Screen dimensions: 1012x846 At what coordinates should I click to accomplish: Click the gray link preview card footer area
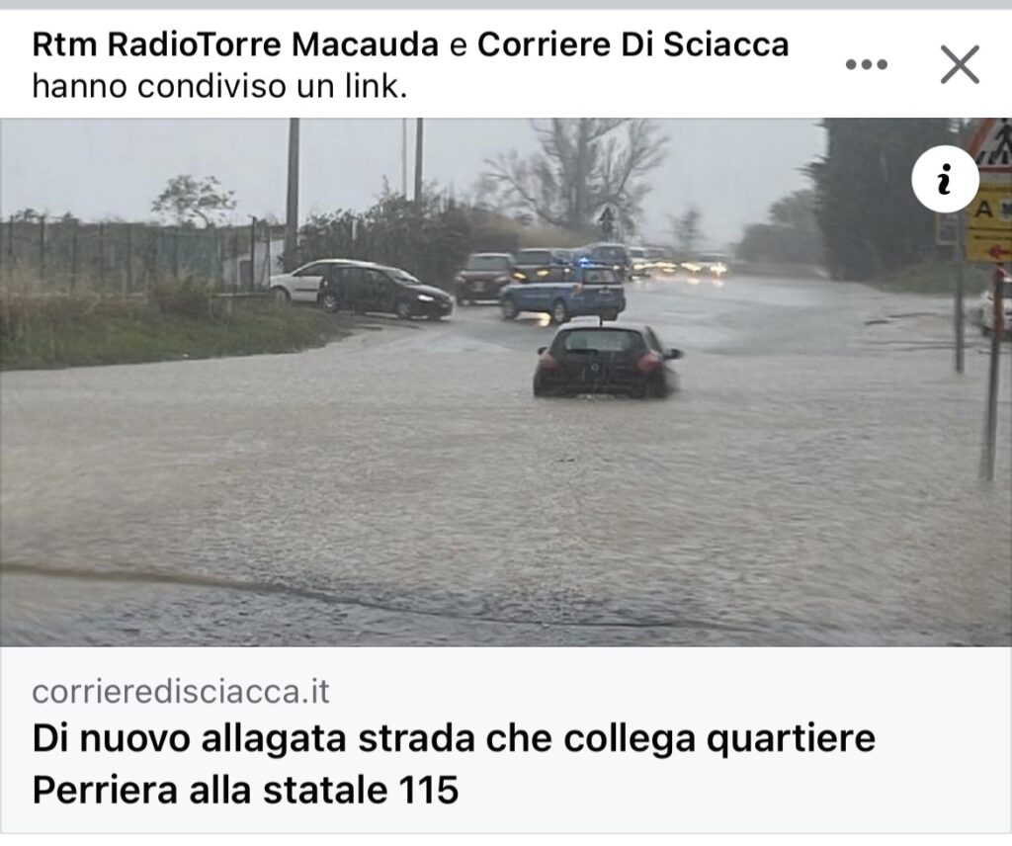click(506, 740)
